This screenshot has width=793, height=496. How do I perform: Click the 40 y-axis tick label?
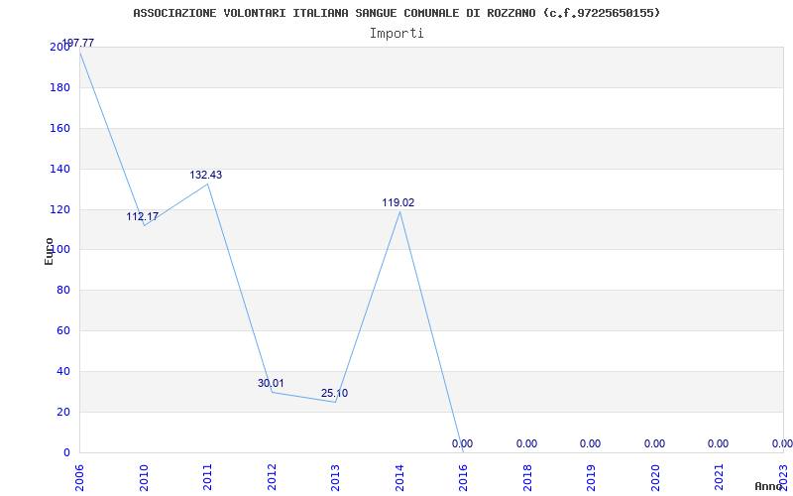pos(63,371)
